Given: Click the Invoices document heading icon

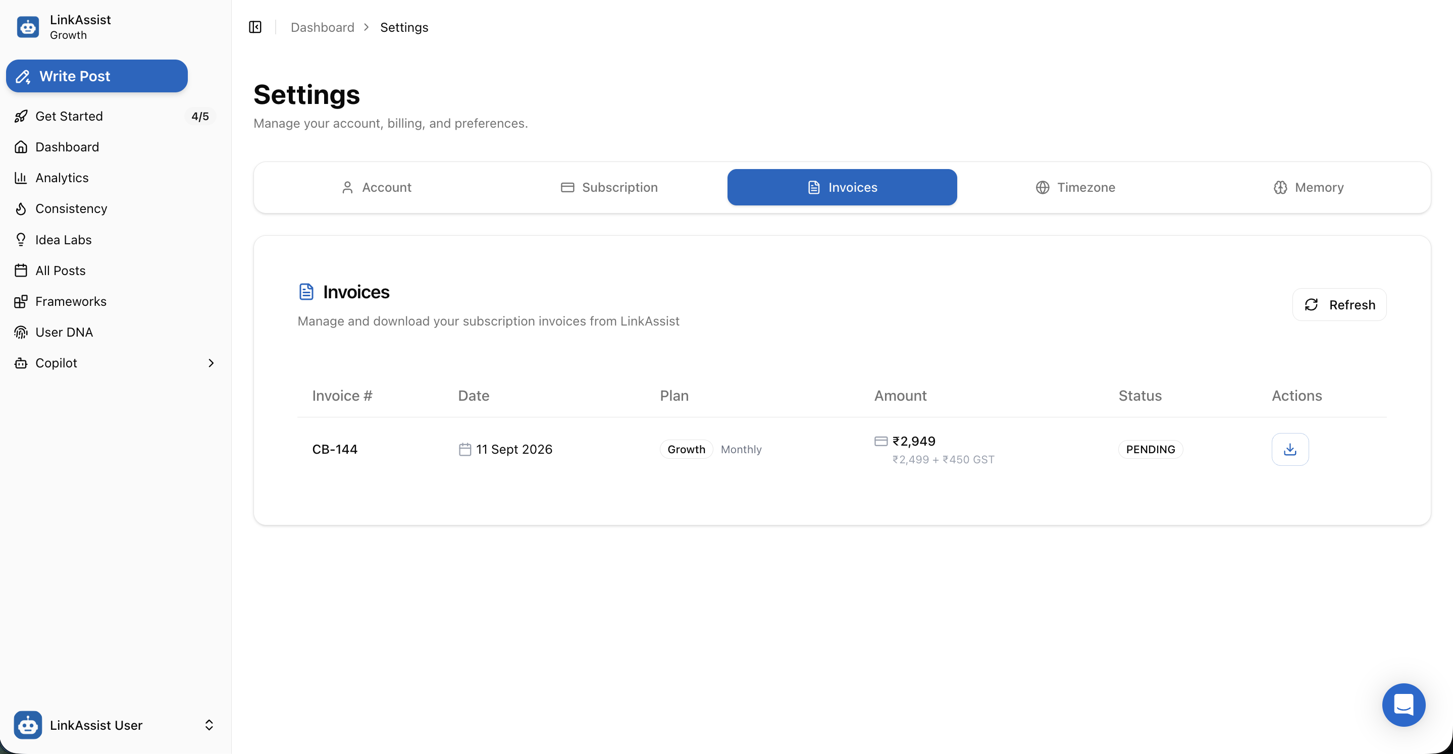Looking at the screenshot, I should tap(306, 292).
